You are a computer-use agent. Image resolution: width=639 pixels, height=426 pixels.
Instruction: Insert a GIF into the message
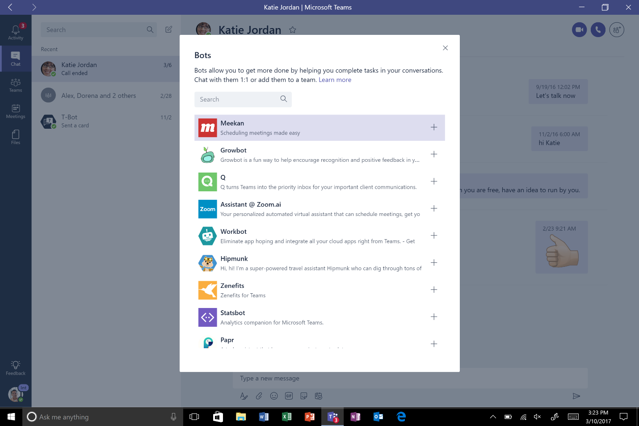click(289, 396)
